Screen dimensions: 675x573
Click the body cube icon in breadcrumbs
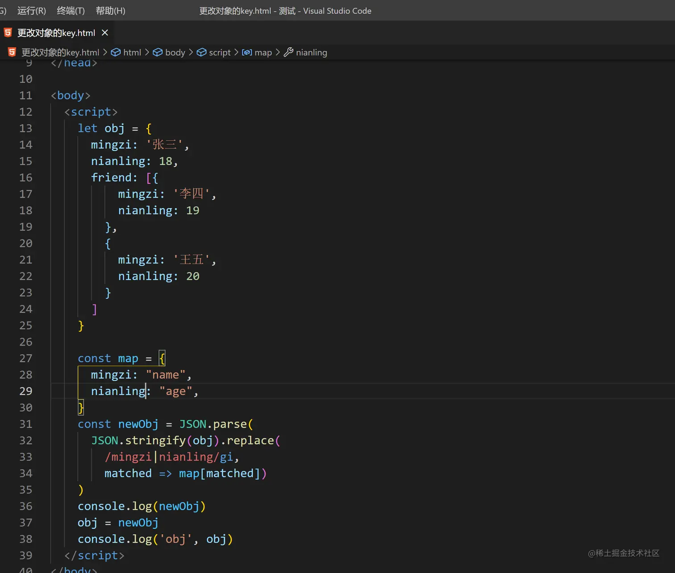tap(158, 52)
